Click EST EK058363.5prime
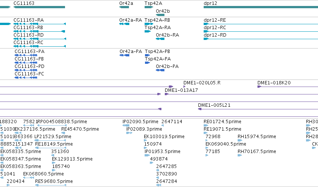318x187 pixels. (x=21, y=167)
